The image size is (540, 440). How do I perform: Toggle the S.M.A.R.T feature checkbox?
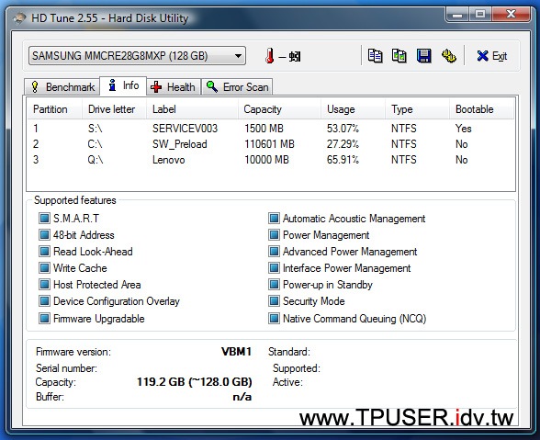pyautogui.click(x=44, y=218)
